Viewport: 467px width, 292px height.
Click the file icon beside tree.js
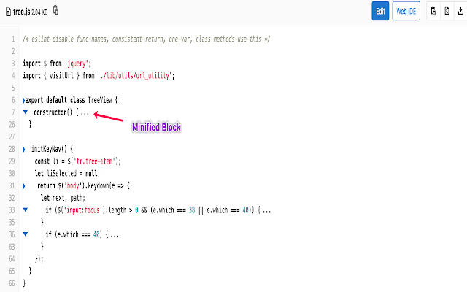coord(8,12)
